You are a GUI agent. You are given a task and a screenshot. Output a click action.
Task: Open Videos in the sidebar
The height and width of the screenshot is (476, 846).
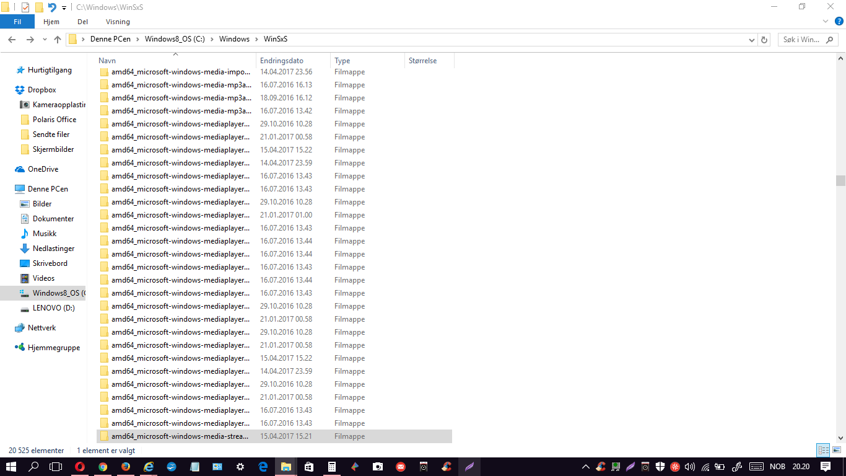38,278
